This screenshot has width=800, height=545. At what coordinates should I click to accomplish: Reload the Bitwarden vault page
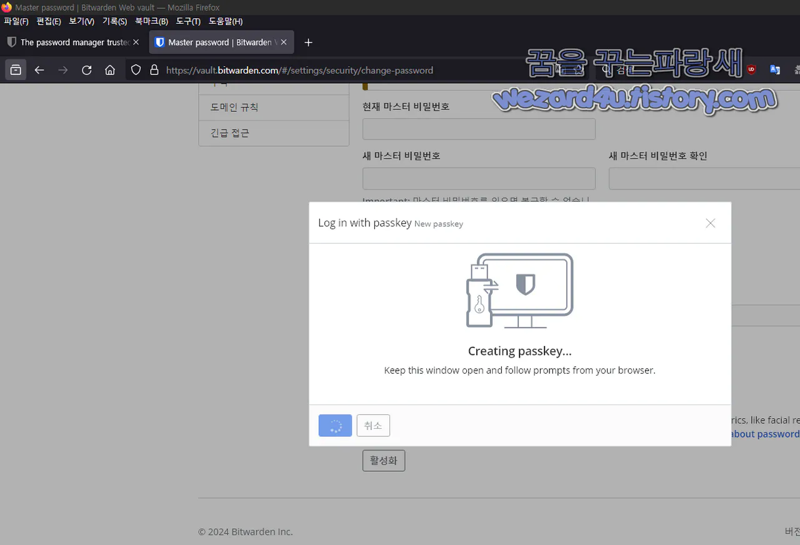(x=87, y=70)
